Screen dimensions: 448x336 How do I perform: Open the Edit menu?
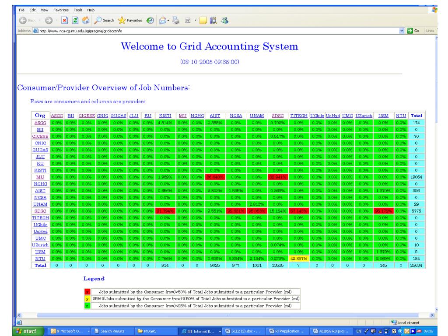click(x=32, y=10)
